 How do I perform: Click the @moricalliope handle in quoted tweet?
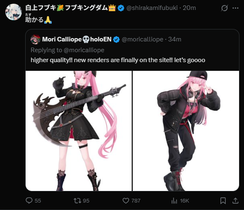(x=142, y=39)
